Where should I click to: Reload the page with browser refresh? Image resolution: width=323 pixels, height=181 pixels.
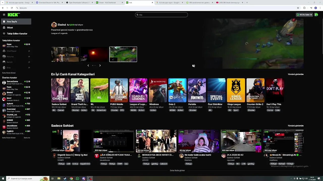point(12,8)
